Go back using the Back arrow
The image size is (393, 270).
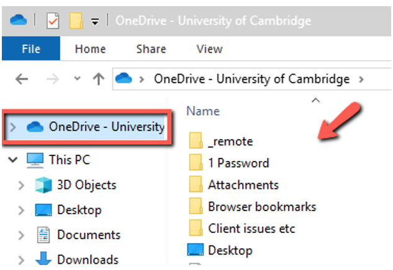pos(22,79)
